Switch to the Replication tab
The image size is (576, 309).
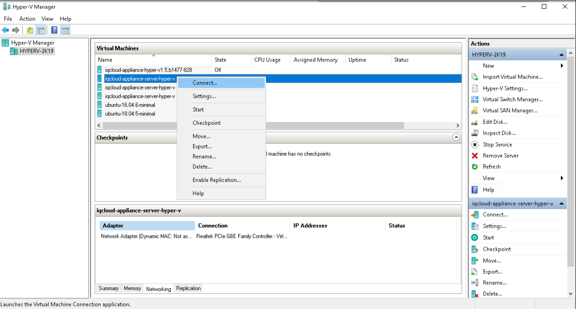tap(188, 288)
